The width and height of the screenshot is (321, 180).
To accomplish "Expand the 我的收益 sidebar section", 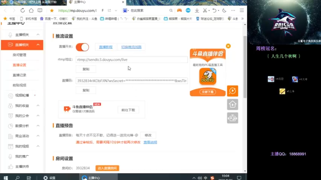I will point(38,106).
